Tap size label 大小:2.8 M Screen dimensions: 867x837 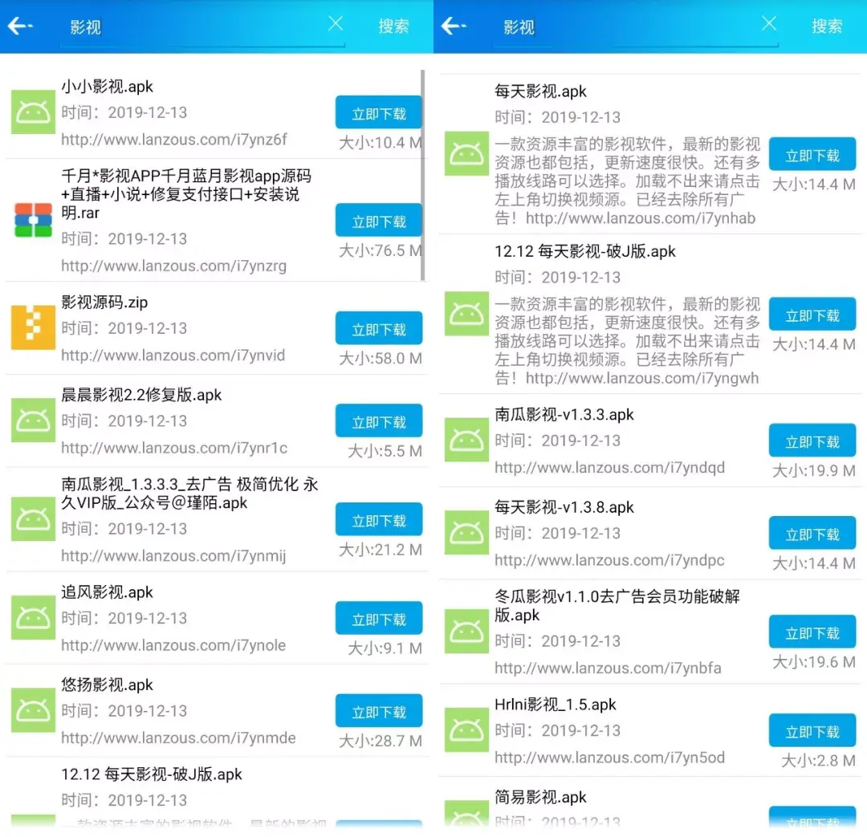(818, 761)
